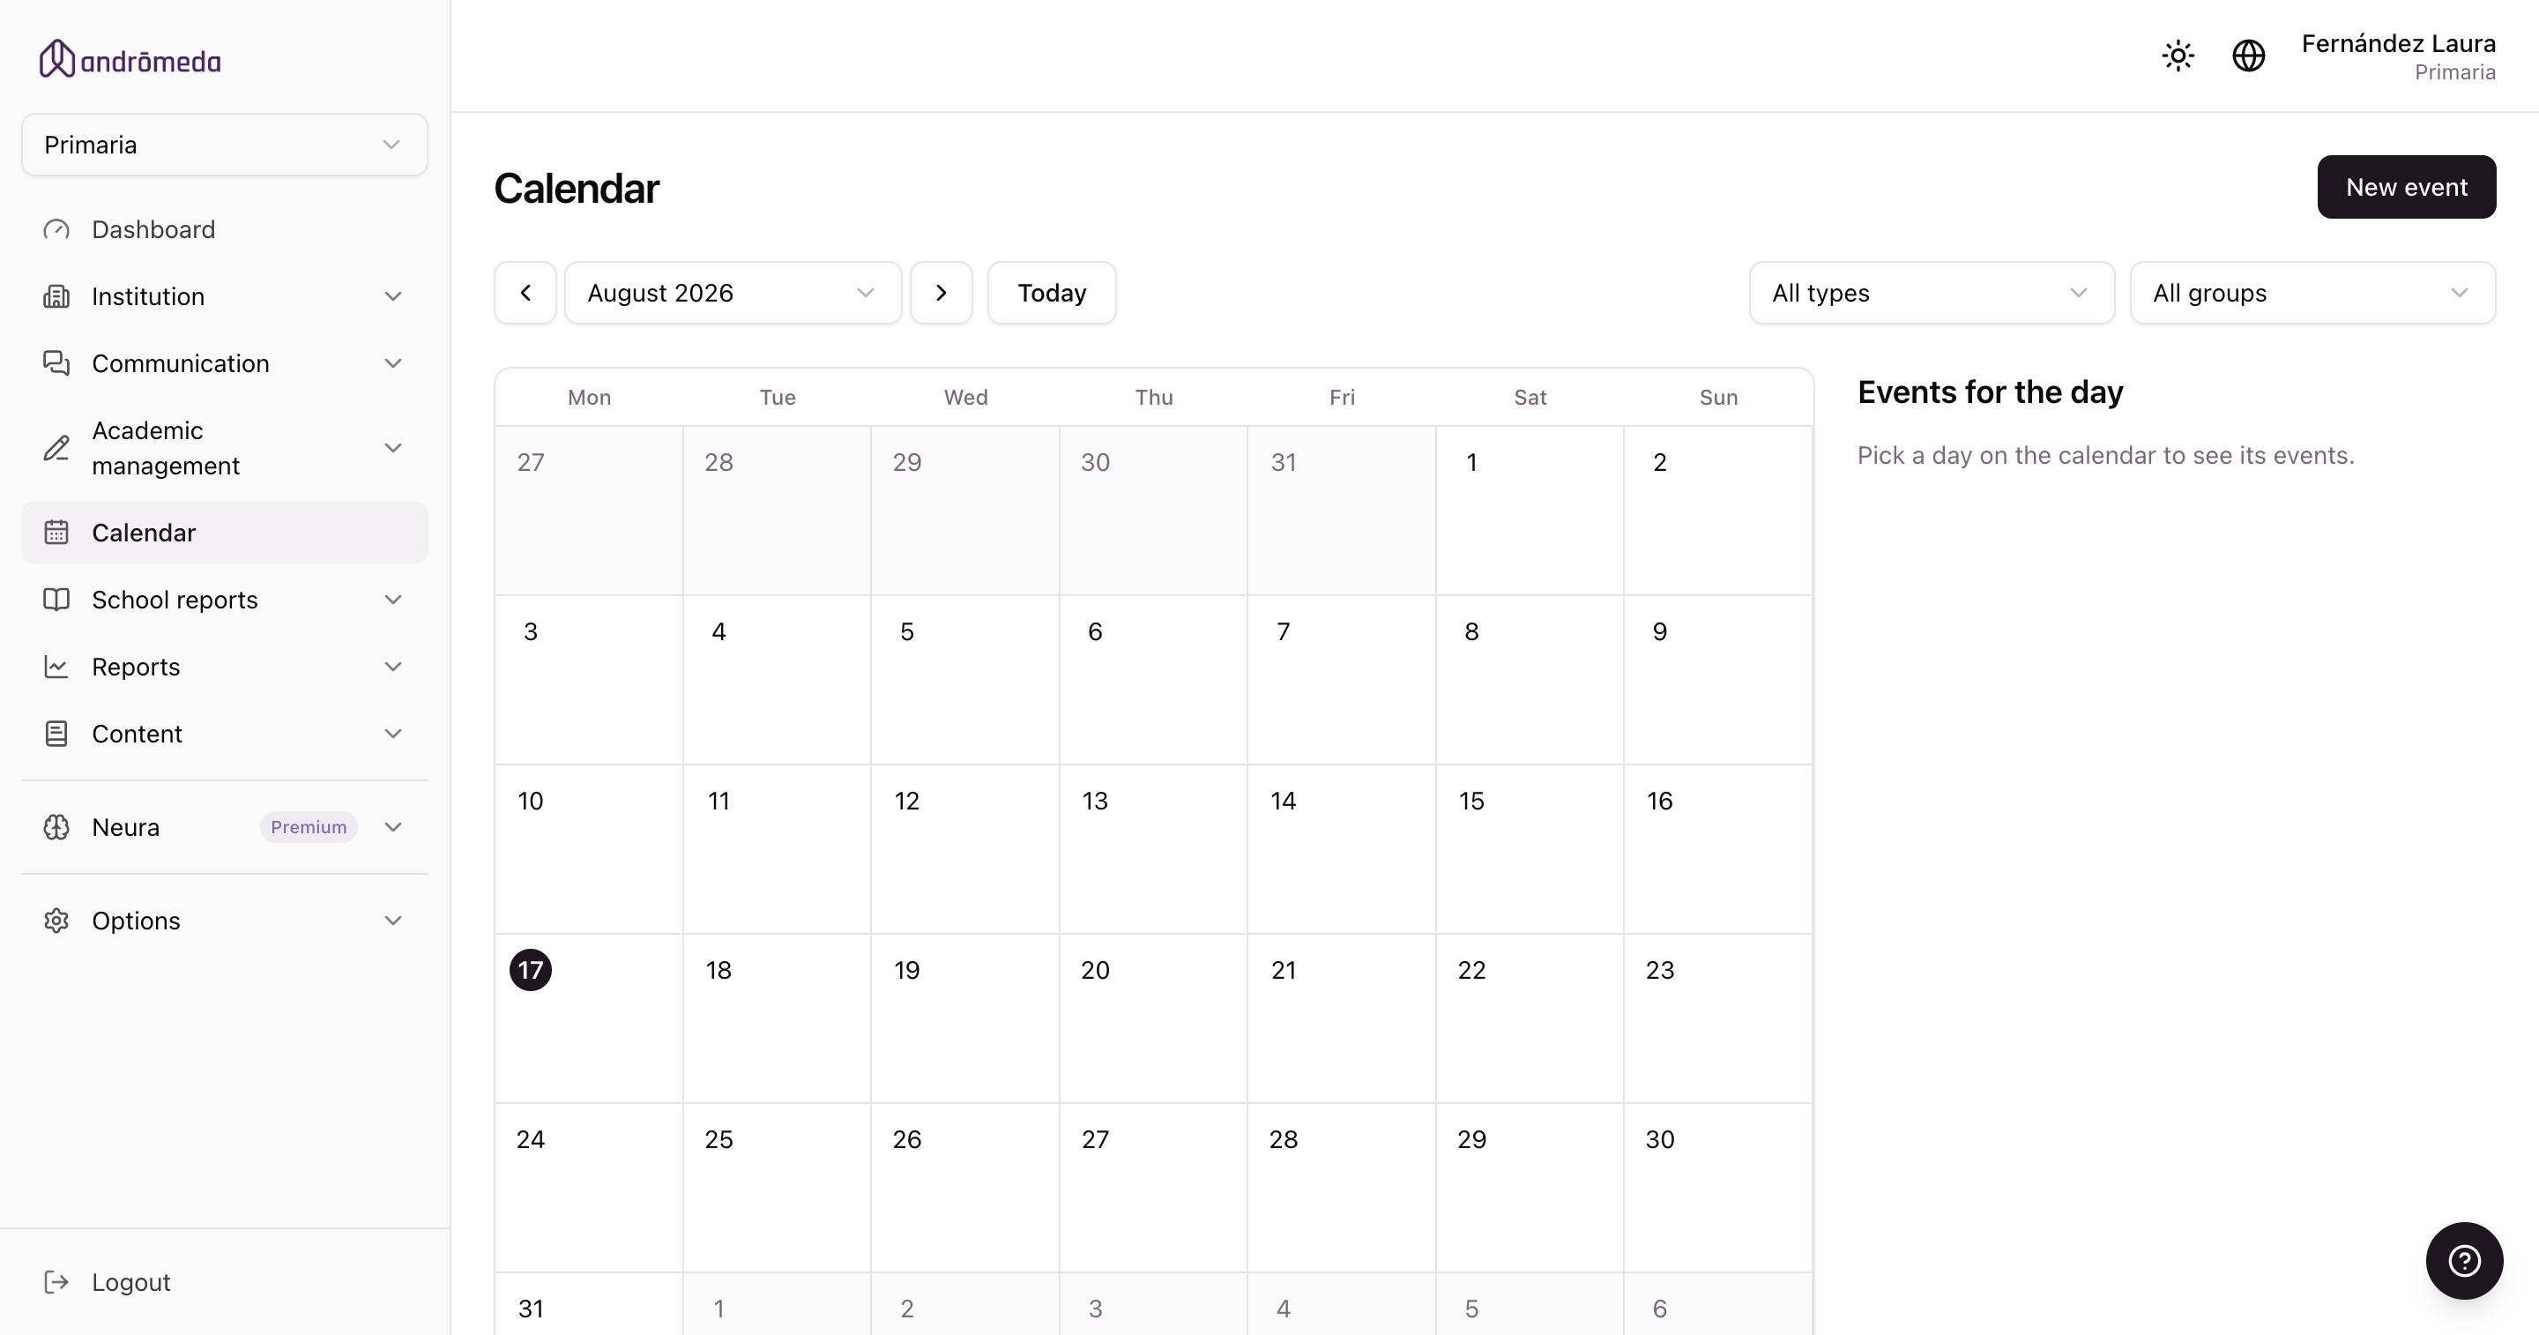
Task: Click the New event button
Action: [2406, 186]
